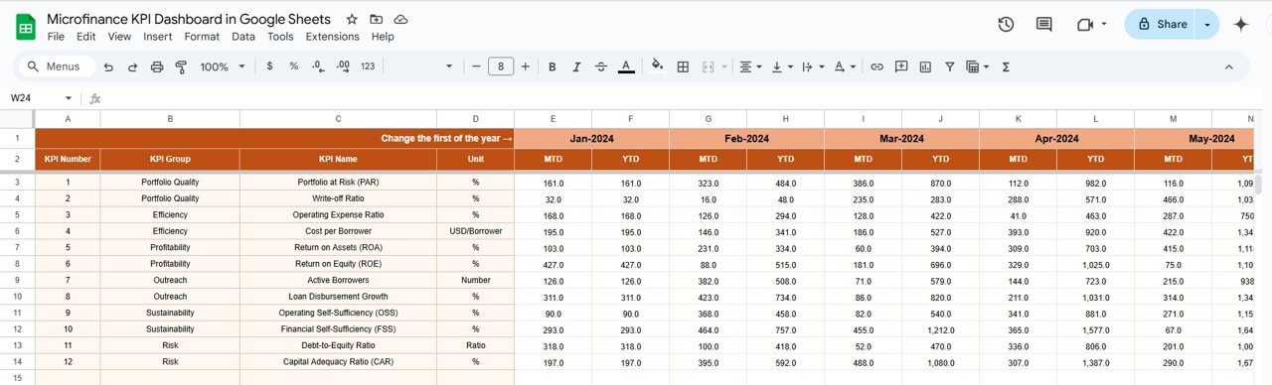Open text rotation dropdown

[845, 66]
